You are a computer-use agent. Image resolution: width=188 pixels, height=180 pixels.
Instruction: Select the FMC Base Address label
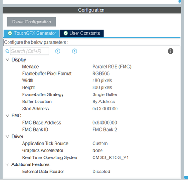point(41,123)
